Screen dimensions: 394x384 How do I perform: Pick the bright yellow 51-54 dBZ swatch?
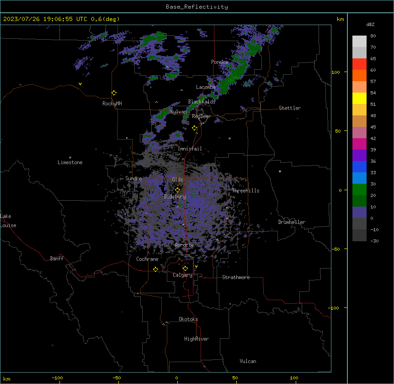click(x=359, y=99)
